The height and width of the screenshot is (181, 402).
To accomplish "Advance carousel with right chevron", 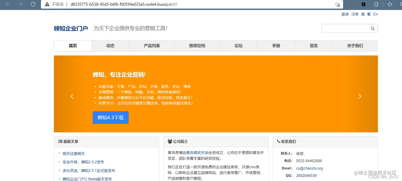I will (x=360, y=96).
